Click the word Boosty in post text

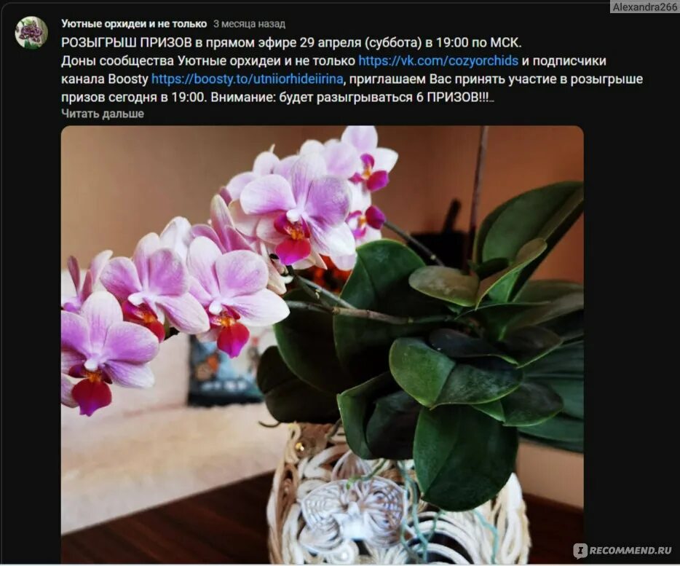coord(128,79)
